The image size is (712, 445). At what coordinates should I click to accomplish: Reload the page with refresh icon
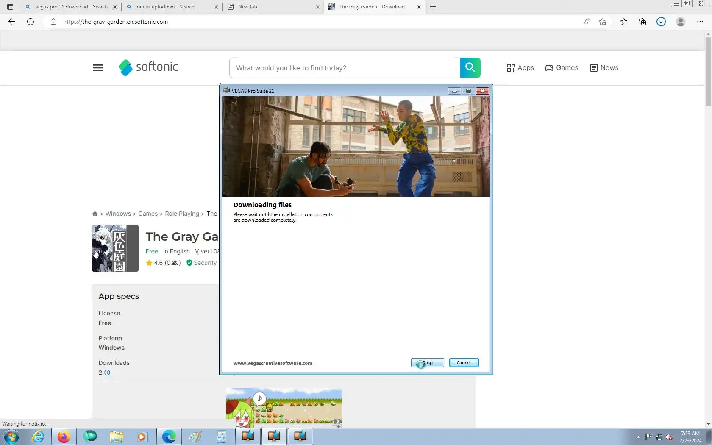[31, 22]
